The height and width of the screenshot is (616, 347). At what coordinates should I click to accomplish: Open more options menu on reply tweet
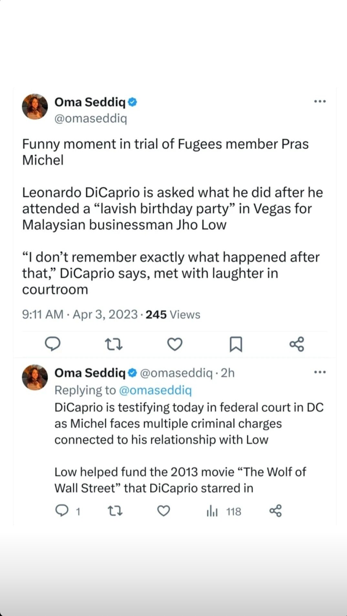click(320, 372)
